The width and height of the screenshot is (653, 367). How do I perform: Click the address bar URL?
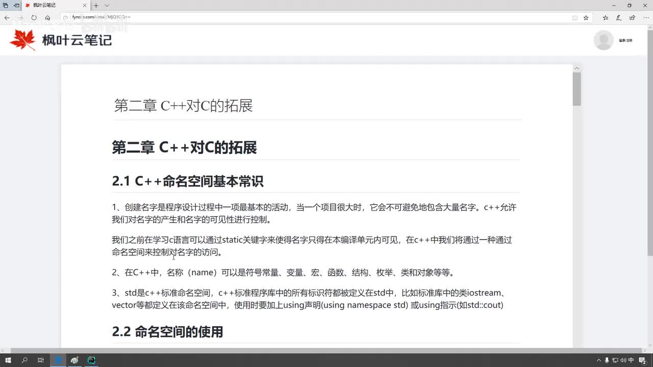[102, 17]
